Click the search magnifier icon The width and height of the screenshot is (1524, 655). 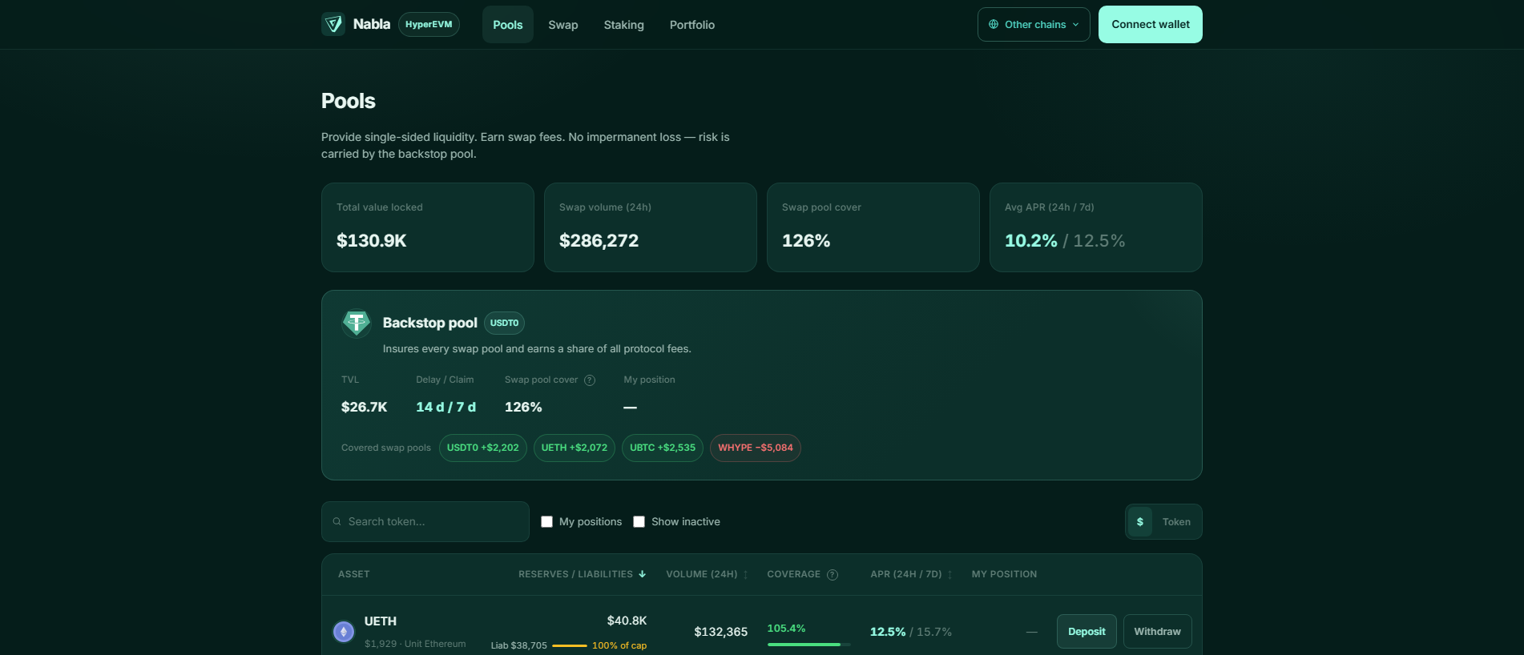[337, 521]
